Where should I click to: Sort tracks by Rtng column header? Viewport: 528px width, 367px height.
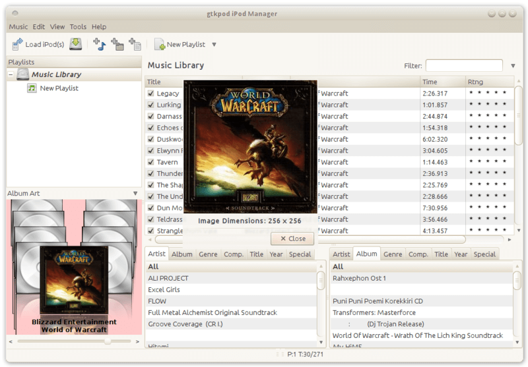[490, 82]
